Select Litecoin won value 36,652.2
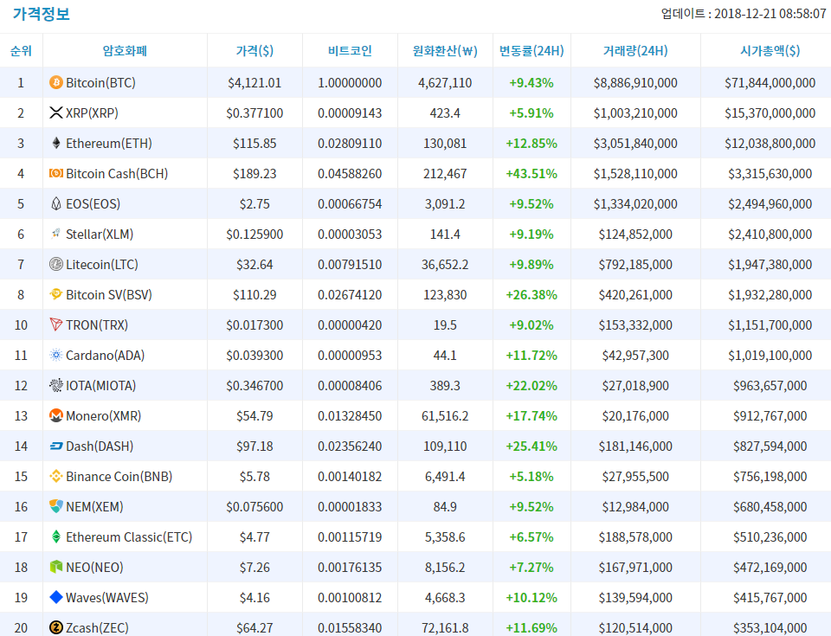Image resolution: width=831 pixels, height=636 pixels. 445,264
